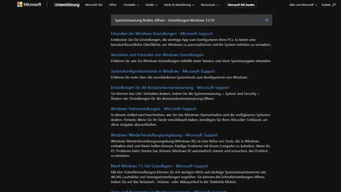Image resolution: width=341 pixels, height=192 pixels.
Task: Click the description mentioning Tastatur und Sprachausgabe
Action: click(191, 61)
